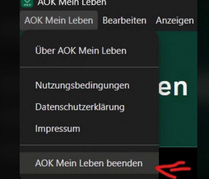Click the window title text AOK Mein Leben
209x179 pixels.
72,3
